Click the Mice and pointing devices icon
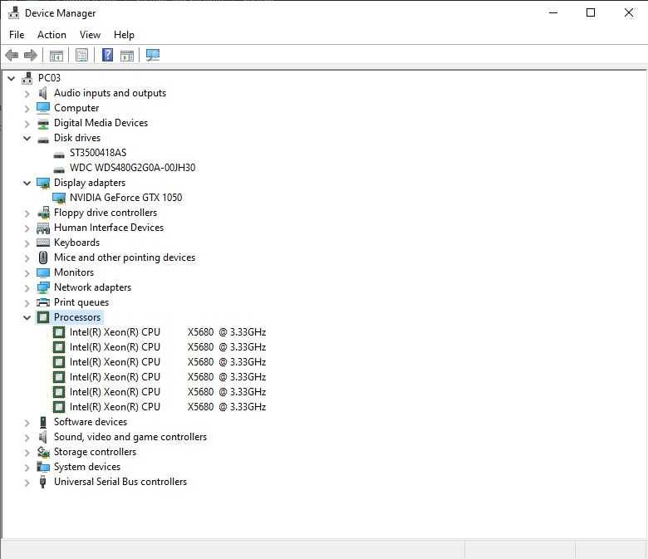 43,257
